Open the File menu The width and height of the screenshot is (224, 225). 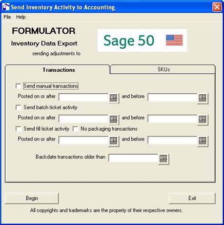pos(7,17)
